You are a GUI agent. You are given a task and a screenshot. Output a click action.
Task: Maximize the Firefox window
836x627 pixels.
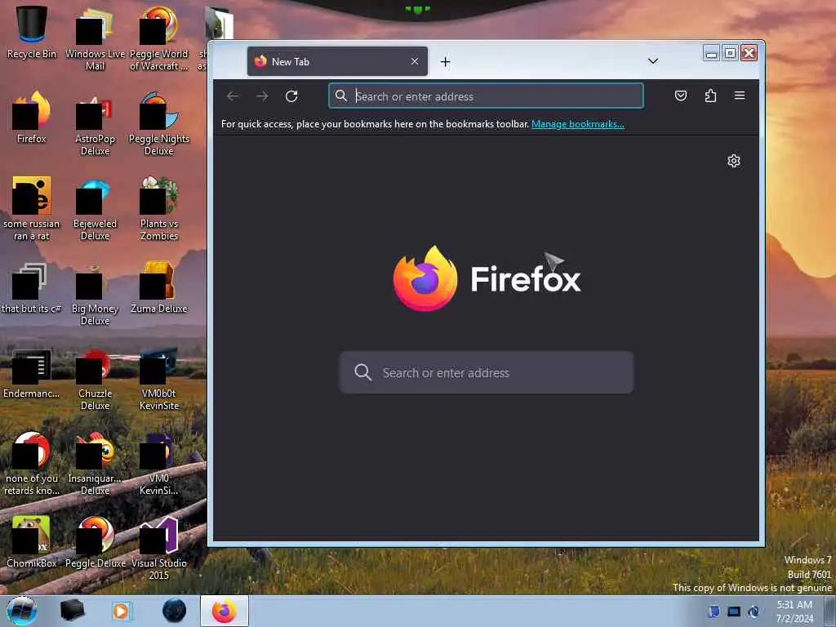(x=731, y=53)
